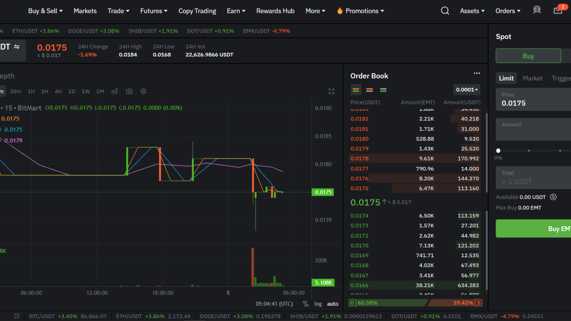The width and height of the screenshot is (571, 321).
Task: Expand the More dropdown menu
Action: (x=315, y=11)
